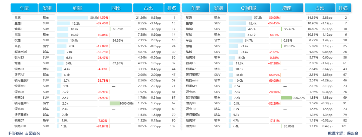Select the rank 121 cell
This screenshot has height=137, width=362.
click(x=344, y=126)
